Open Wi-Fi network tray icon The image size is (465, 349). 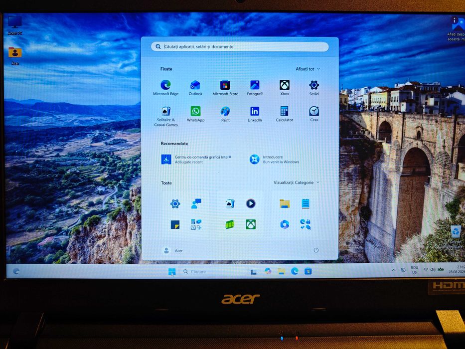[426, 269]
